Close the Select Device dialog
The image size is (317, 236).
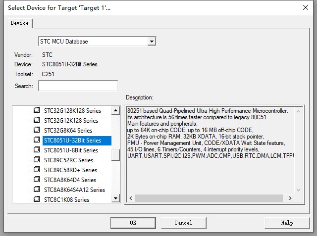[306, 8]
